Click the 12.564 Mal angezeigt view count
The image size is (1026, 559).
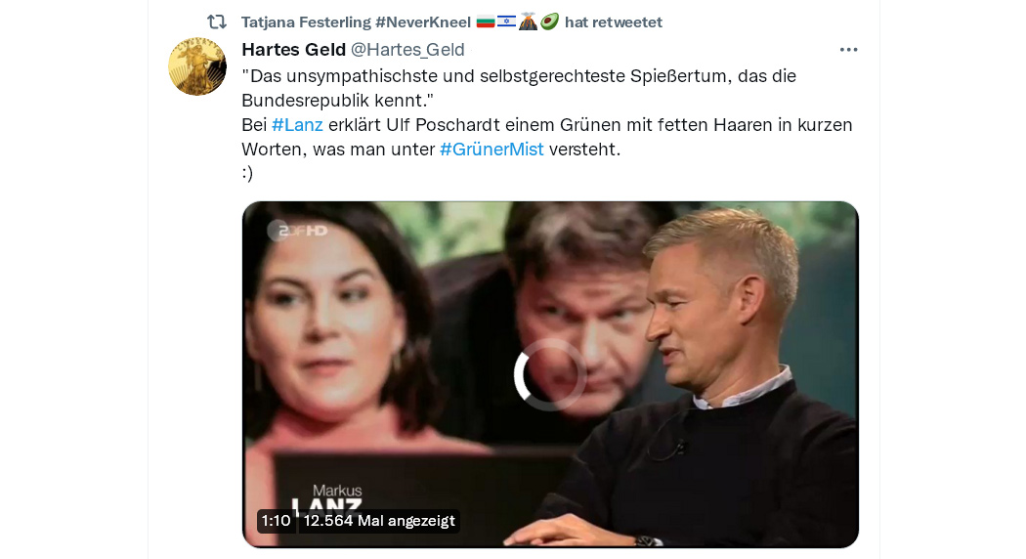tap(379, 521)
